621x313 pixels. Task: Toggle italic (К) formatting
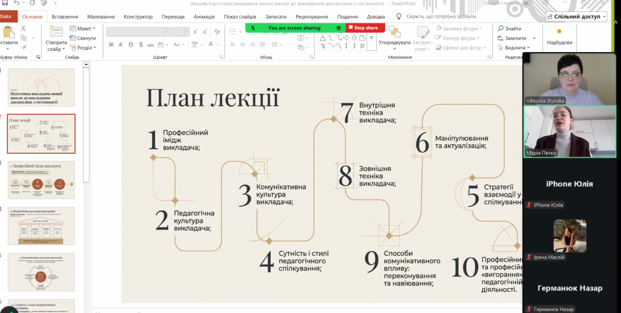point(121,44)
